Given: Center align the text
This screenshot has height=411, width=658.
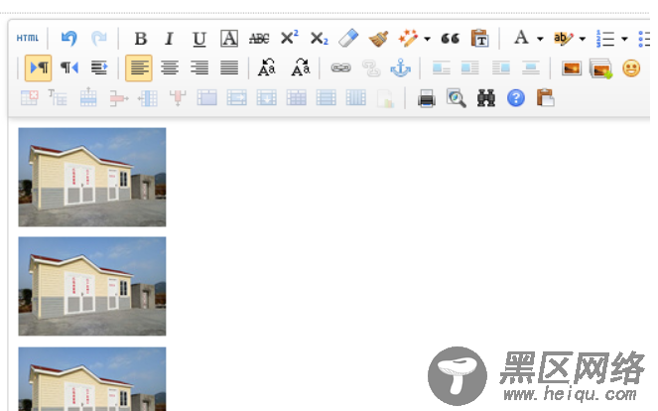Looking at the screenshot, I should coord(170,68).
